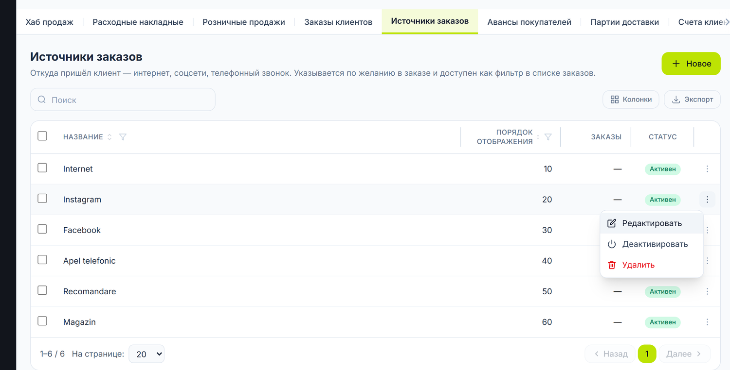Check the Magazin row checkbox
Viewport: 730px width, 370px height.
point(42,321)
